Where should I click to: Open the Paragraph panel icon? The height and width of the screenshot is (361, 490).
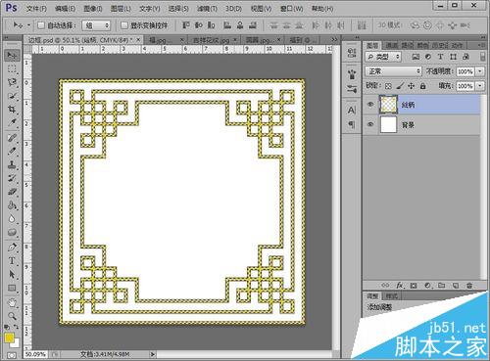click(x=352, y=124)
